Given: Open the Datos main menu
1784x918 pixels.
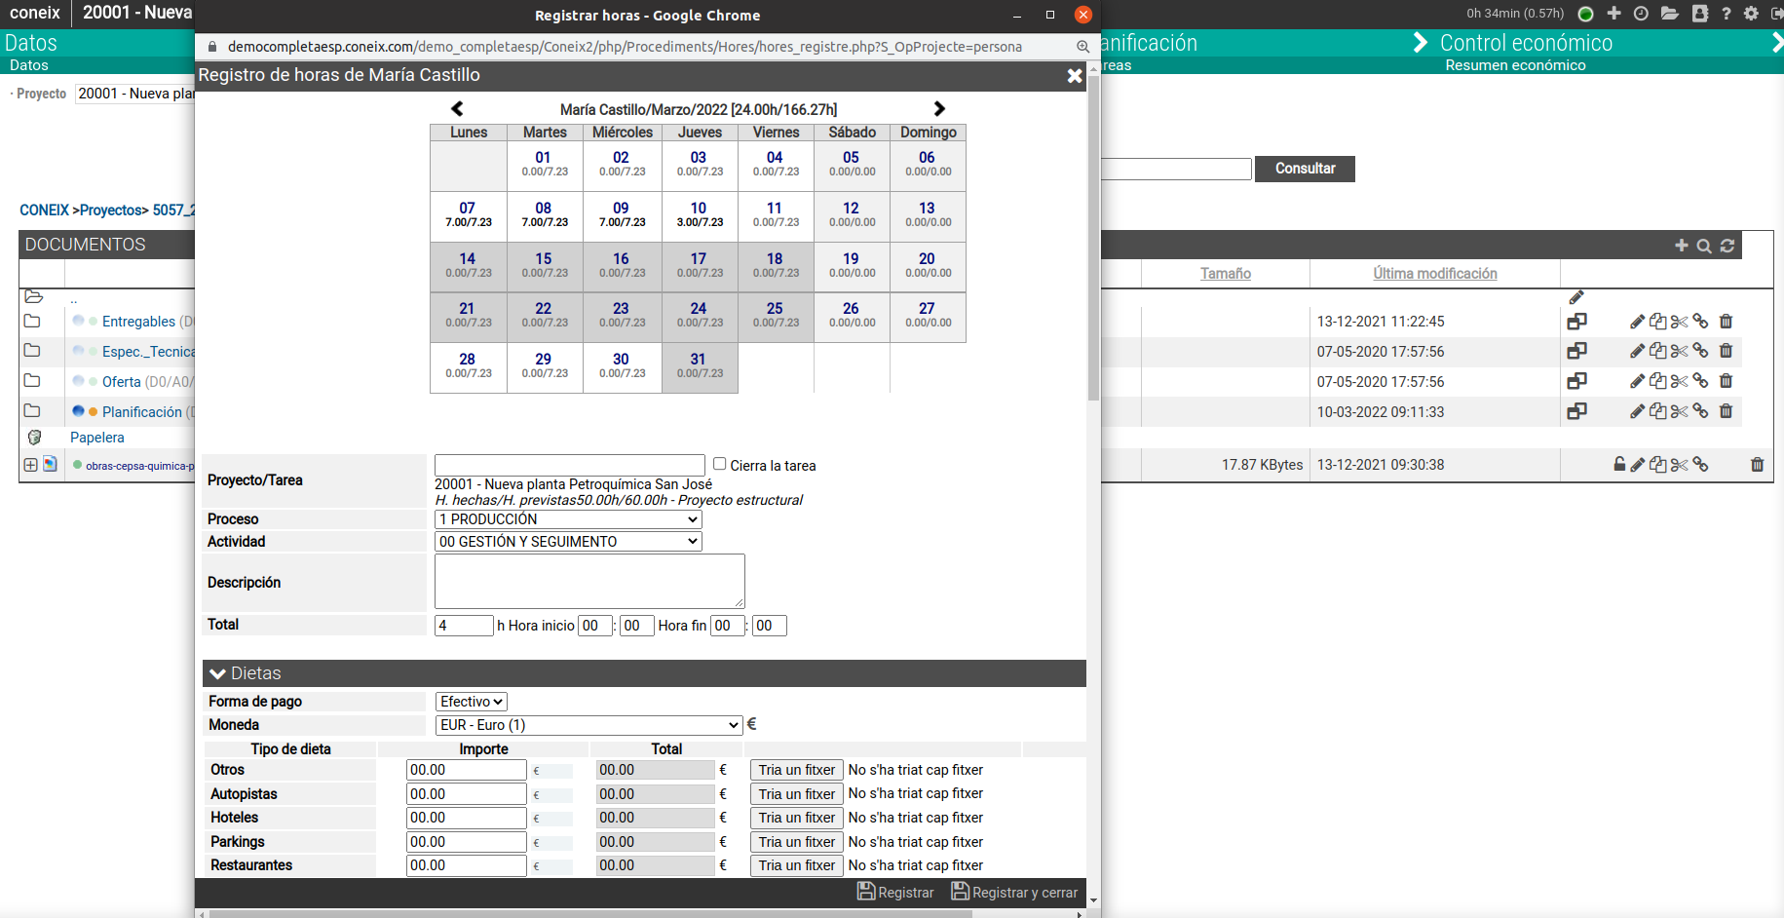Looking at the screenshot, I should click(x=31, y=43).
